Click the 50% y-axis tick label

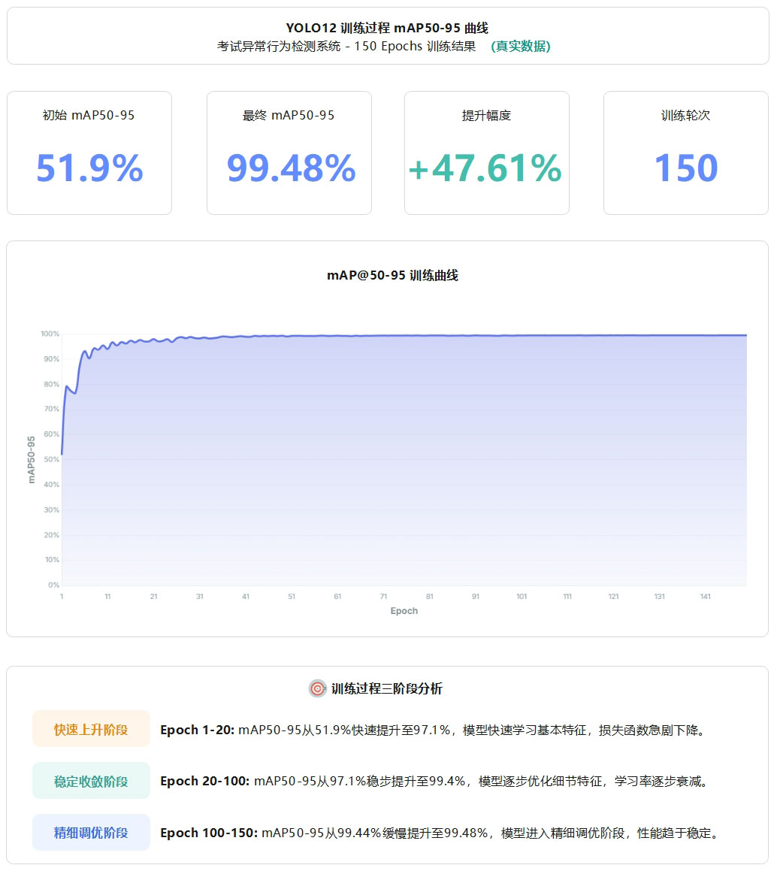(50, 459)
